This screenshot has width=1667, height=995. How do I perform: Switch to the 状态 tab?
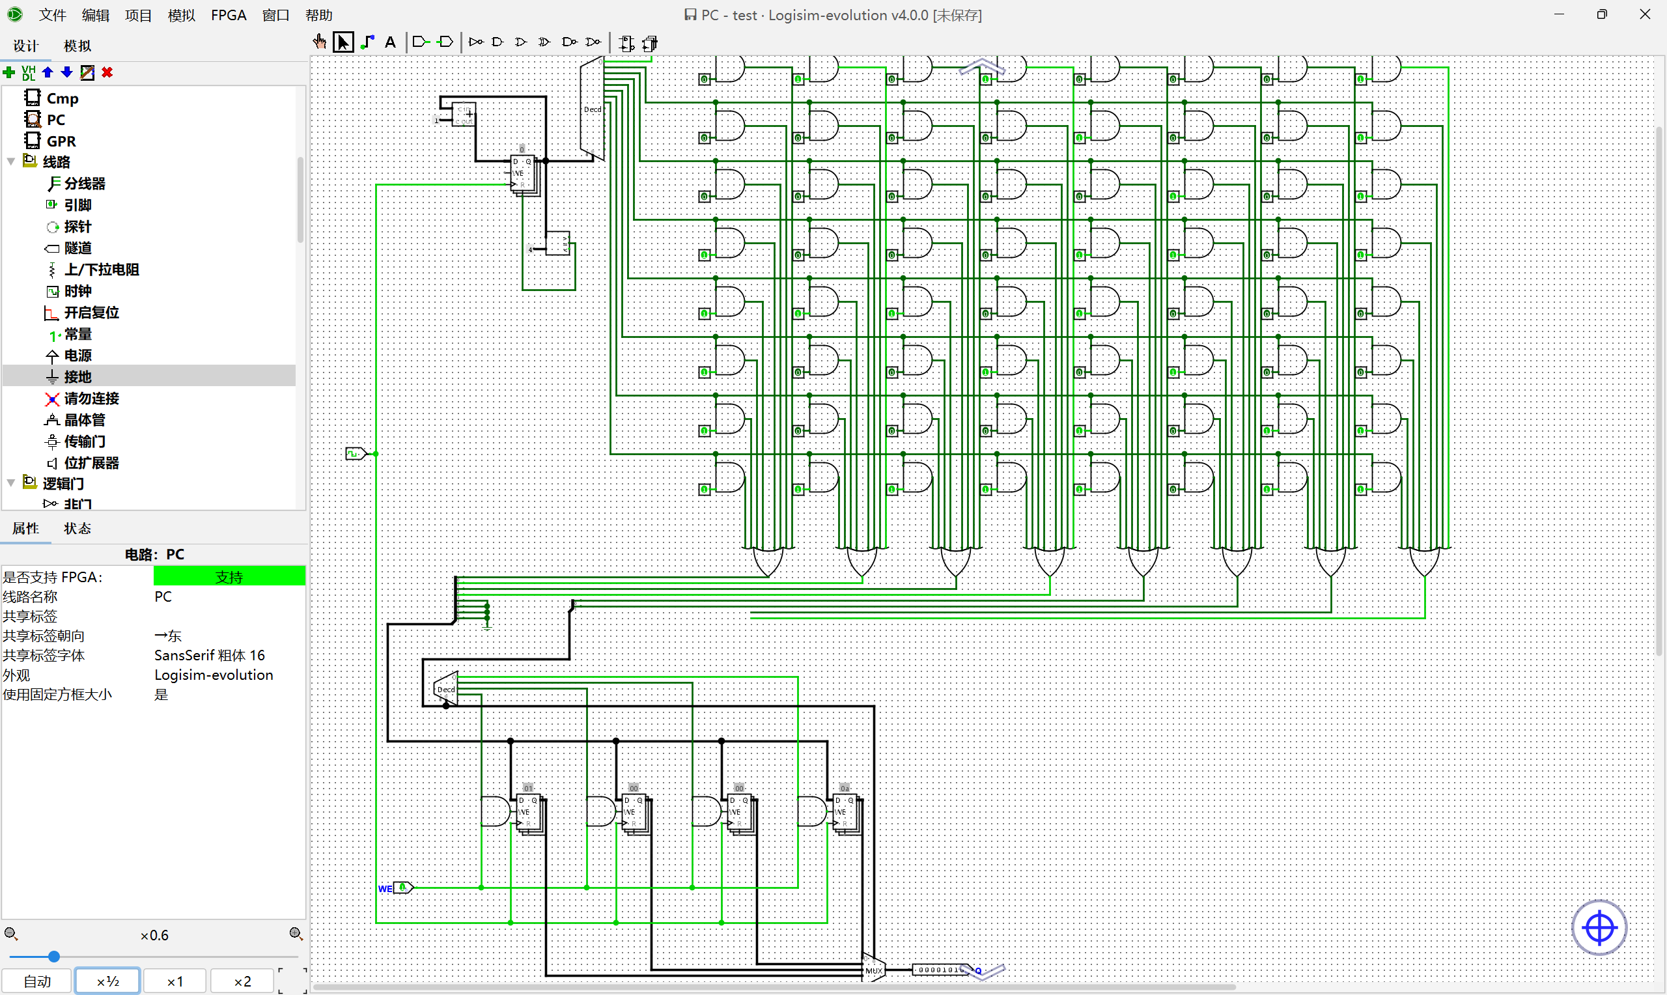[77, 528]
